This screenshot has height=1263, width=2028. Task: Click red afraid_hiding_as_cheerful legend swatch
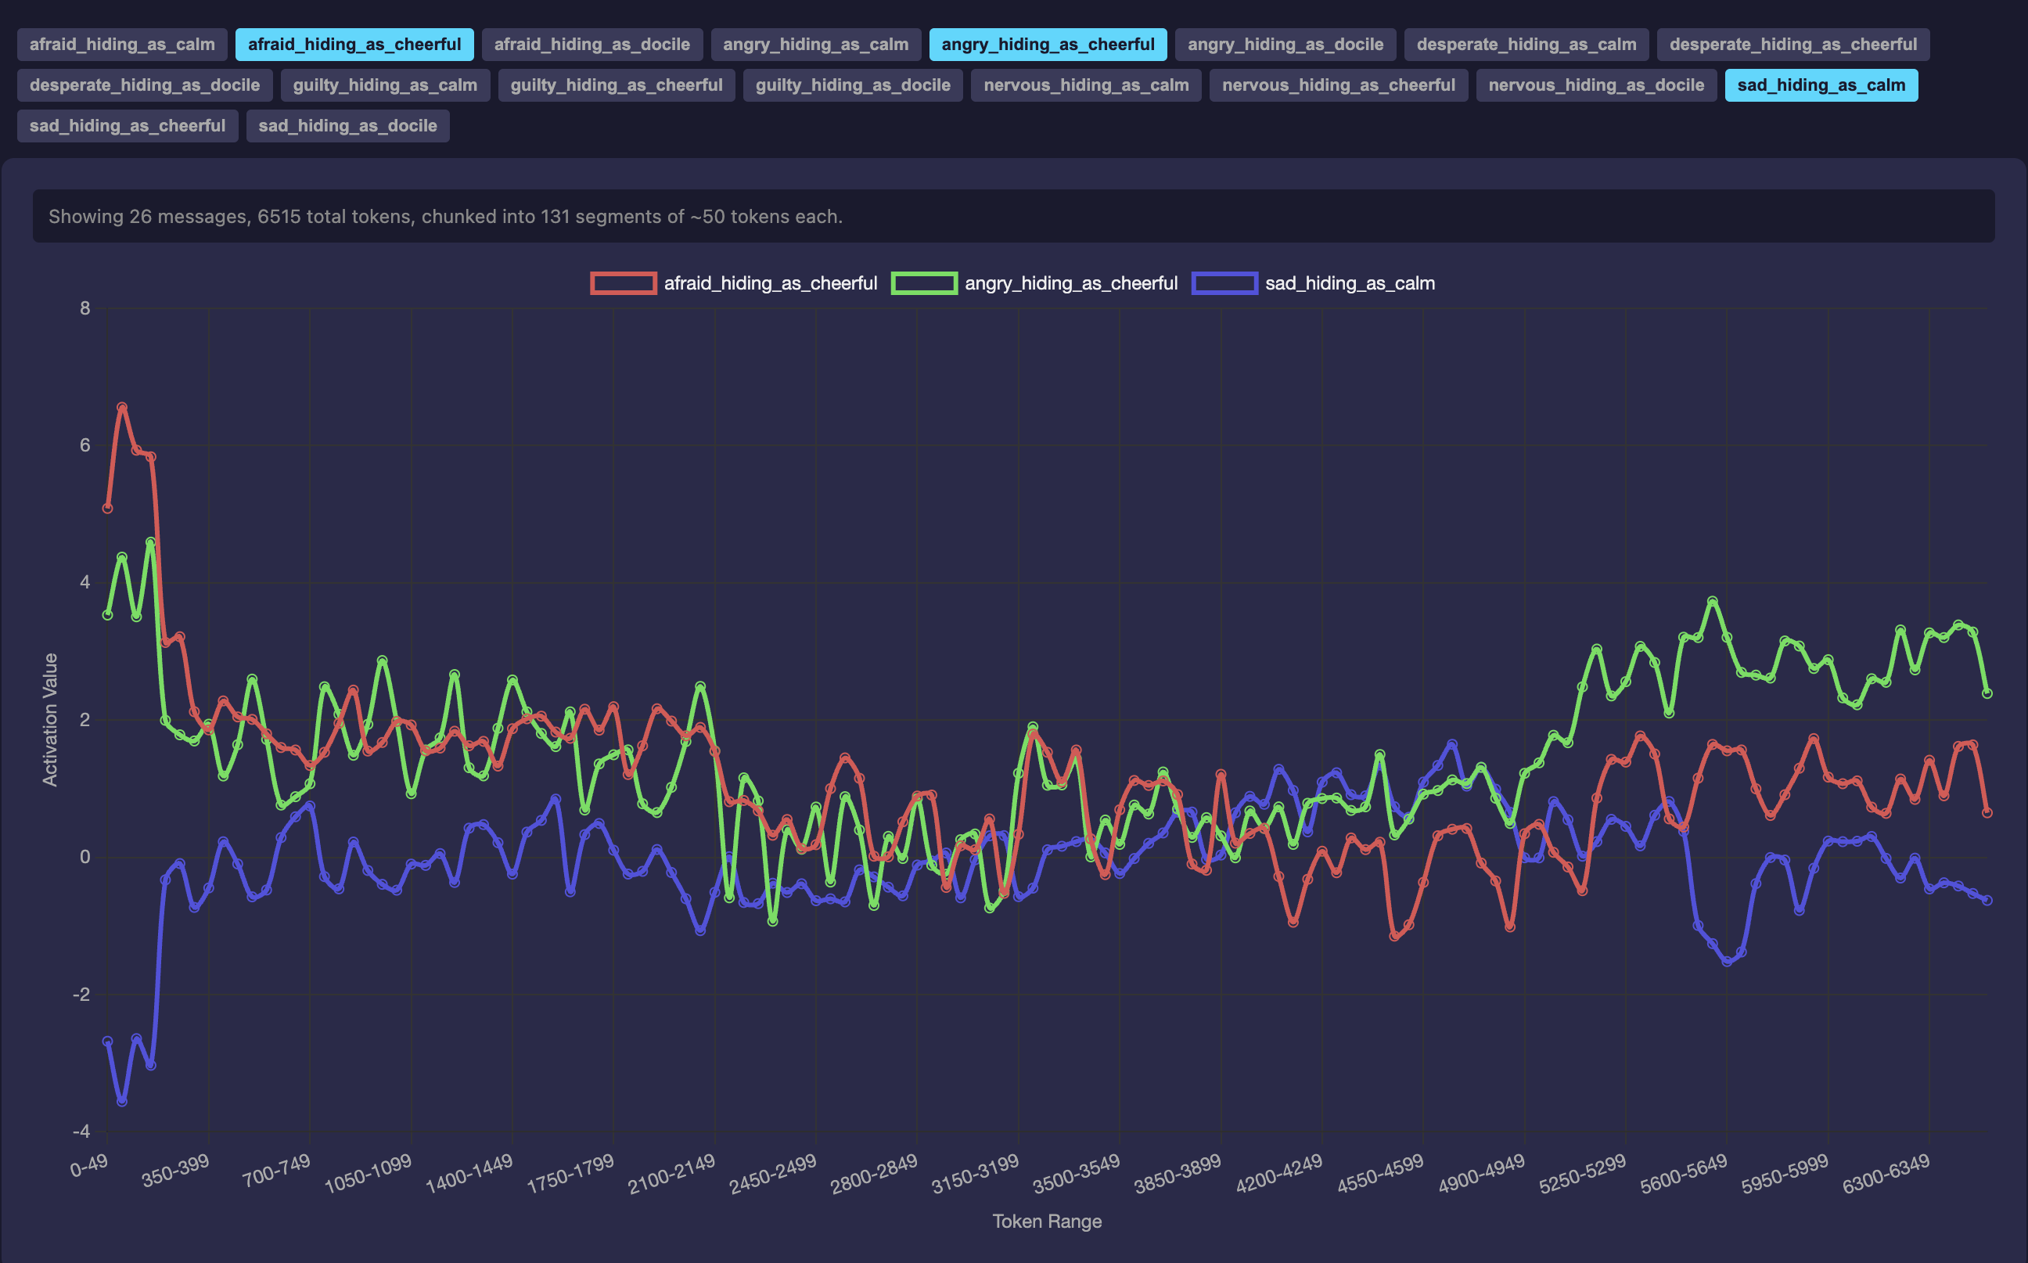[x=623, y=283]
